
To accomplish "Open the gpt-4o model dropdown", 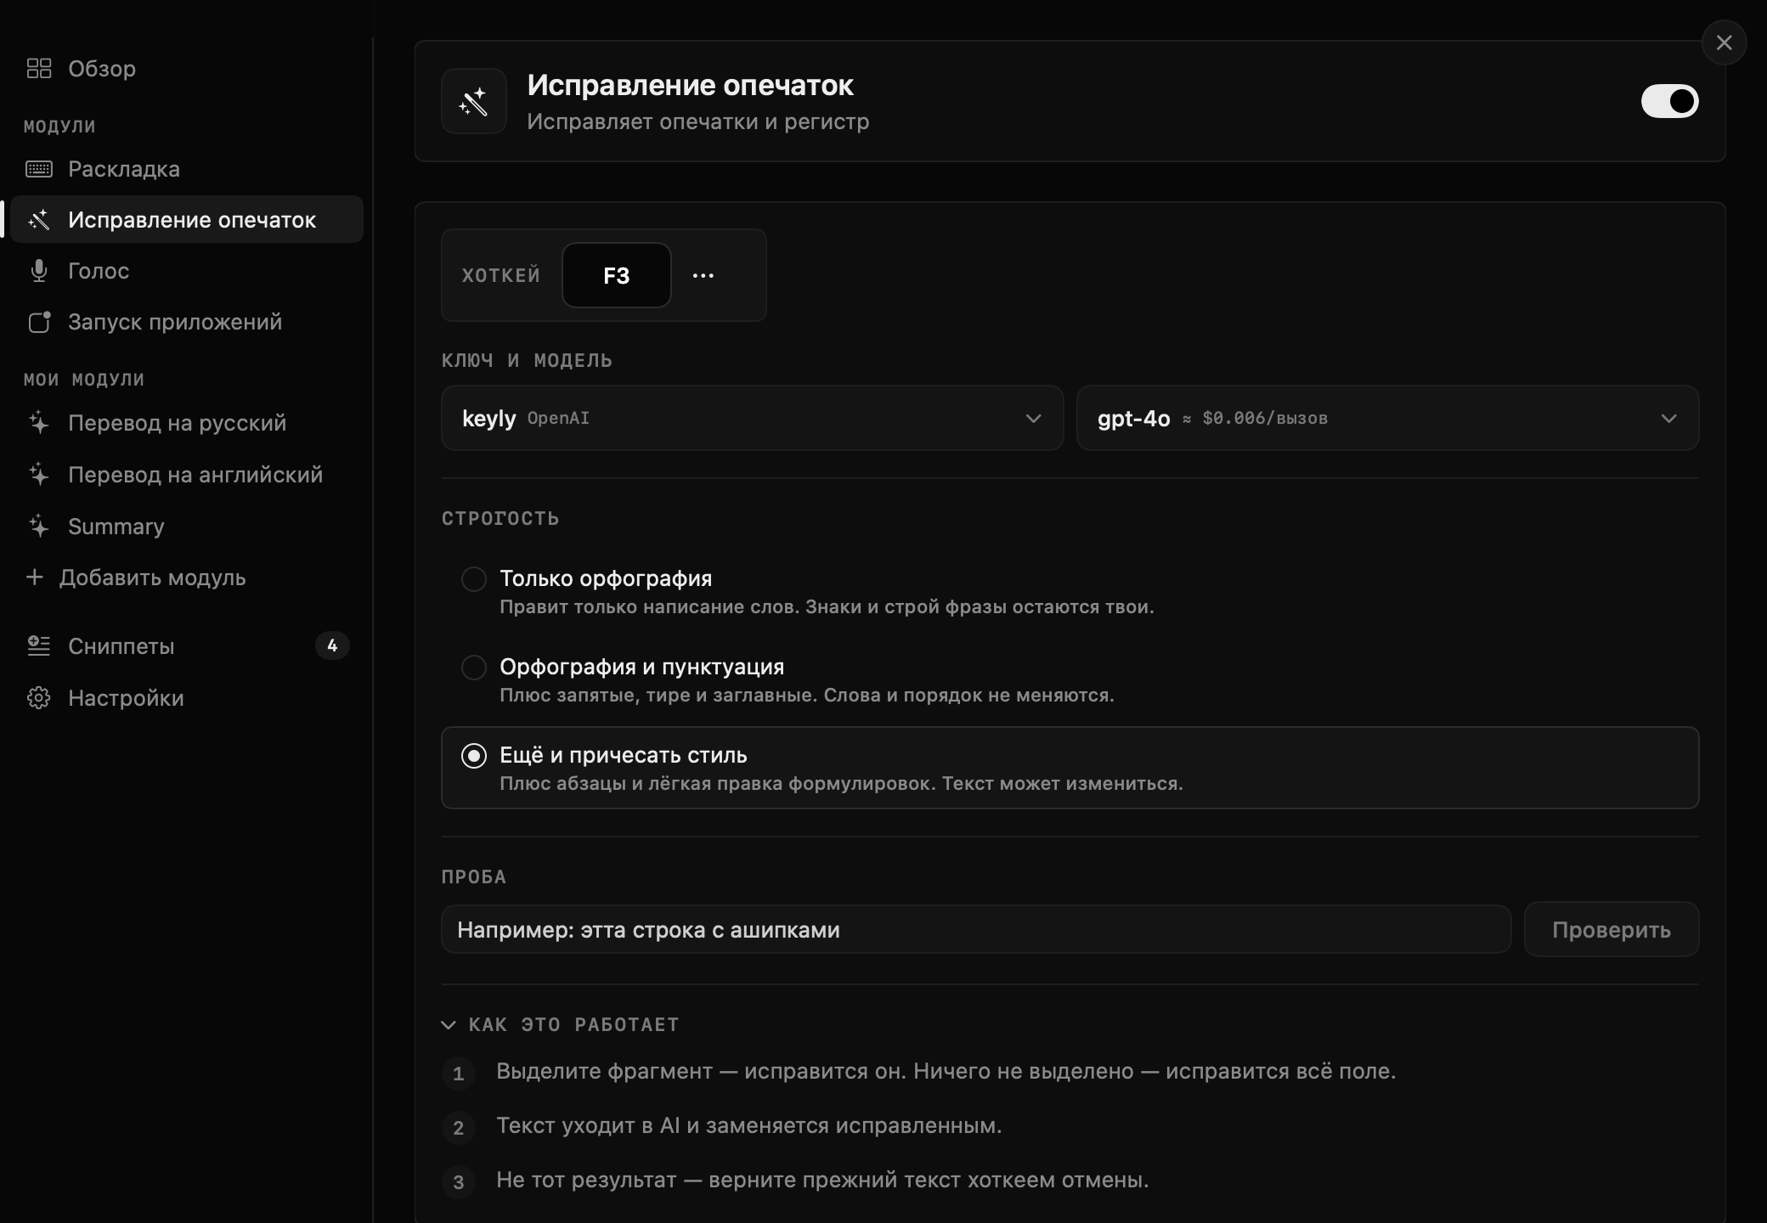I will pyautogui.click(x=1387, y=418).
